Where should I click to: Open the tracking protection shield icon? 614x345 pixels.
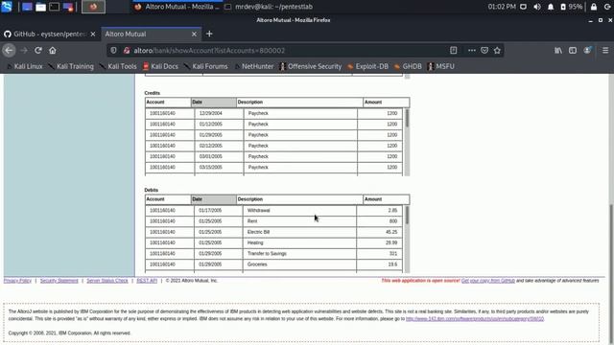113,51
